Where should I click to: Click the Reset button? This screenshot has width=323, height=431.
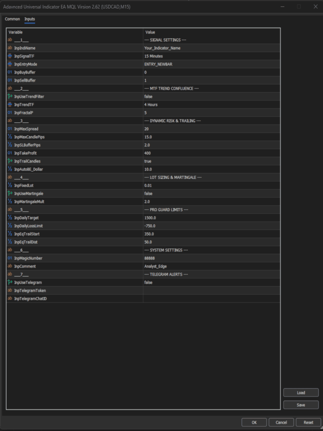pos(308,423)
